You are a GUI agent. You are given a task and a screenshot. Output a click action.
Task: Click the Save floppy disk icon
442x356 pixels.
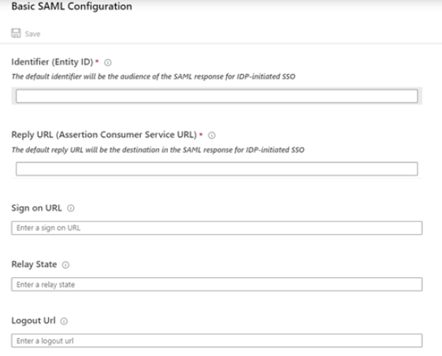point(16,33)
